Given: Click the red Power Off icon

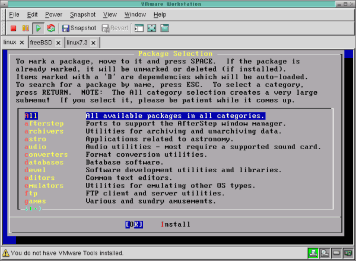Looking at the screenshot, I should tap(14, 28).
